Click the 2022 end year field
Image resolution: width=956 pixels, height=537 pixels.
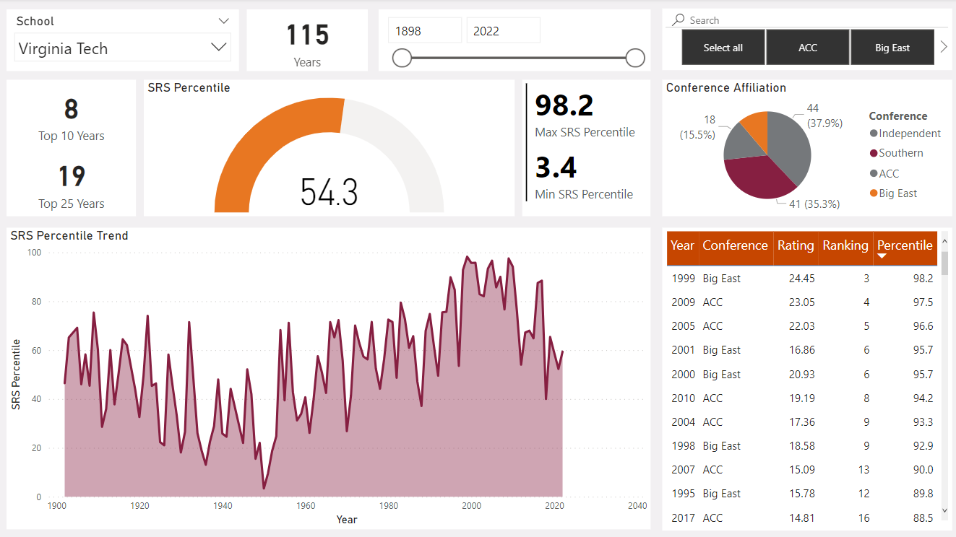tap(504, 30)
